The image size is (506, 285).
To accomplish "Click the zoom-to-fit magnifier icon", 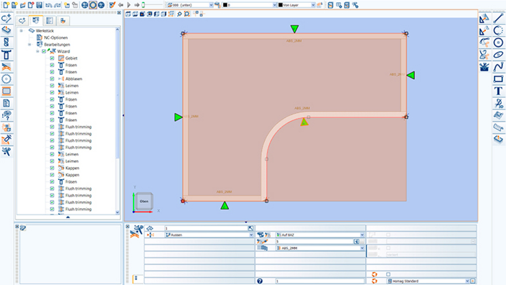I will point(187,14).
